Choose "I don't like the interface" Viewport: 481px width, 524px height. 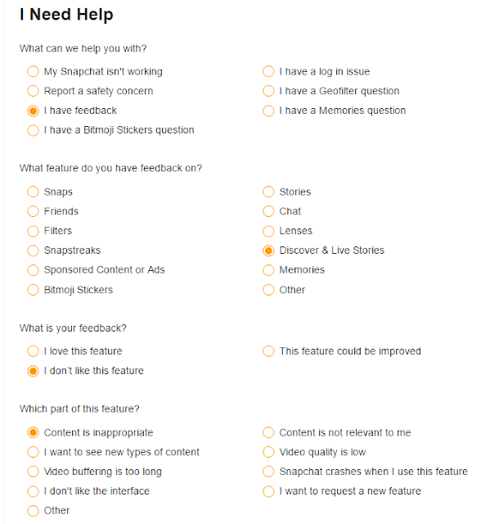pos(33,491)
